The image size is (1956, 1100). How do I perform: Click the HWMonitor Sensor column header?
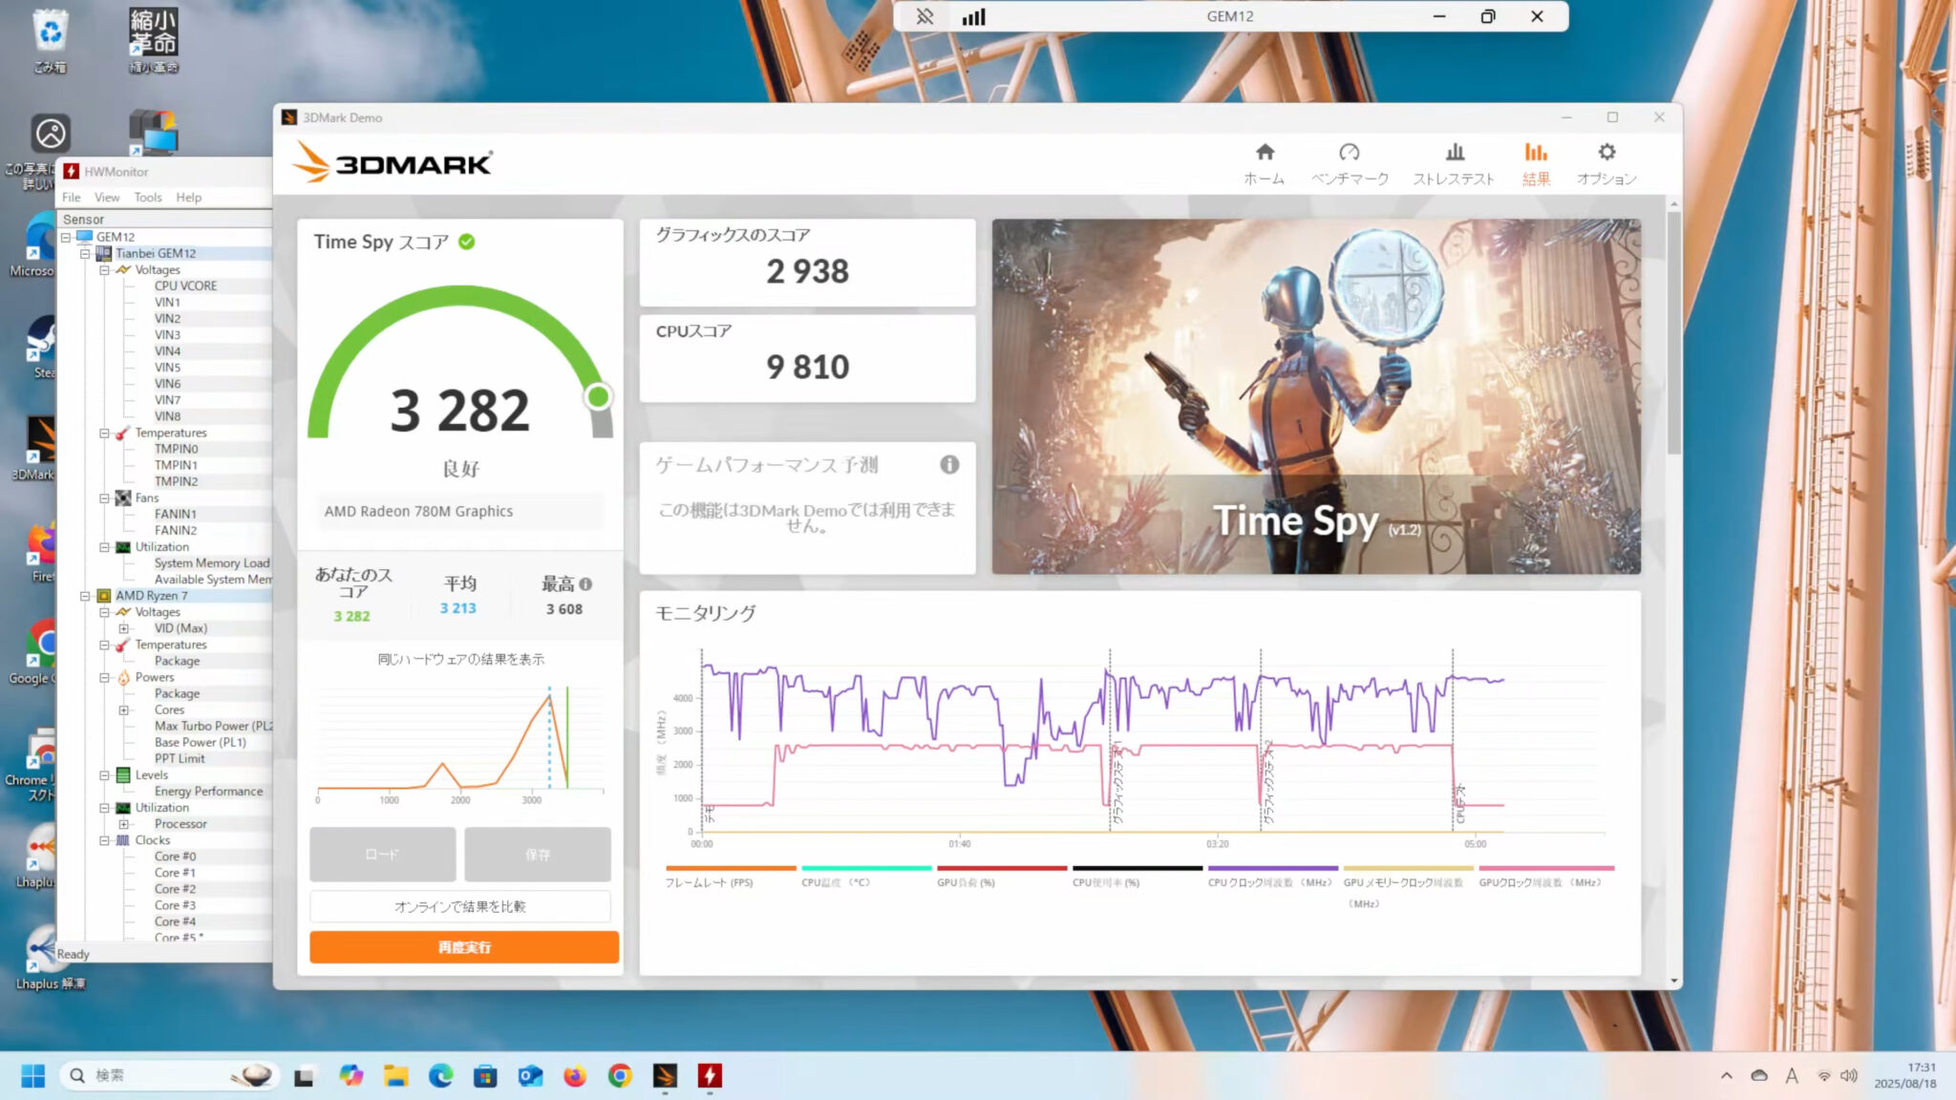pyautogui.click(x=166, y=219)
